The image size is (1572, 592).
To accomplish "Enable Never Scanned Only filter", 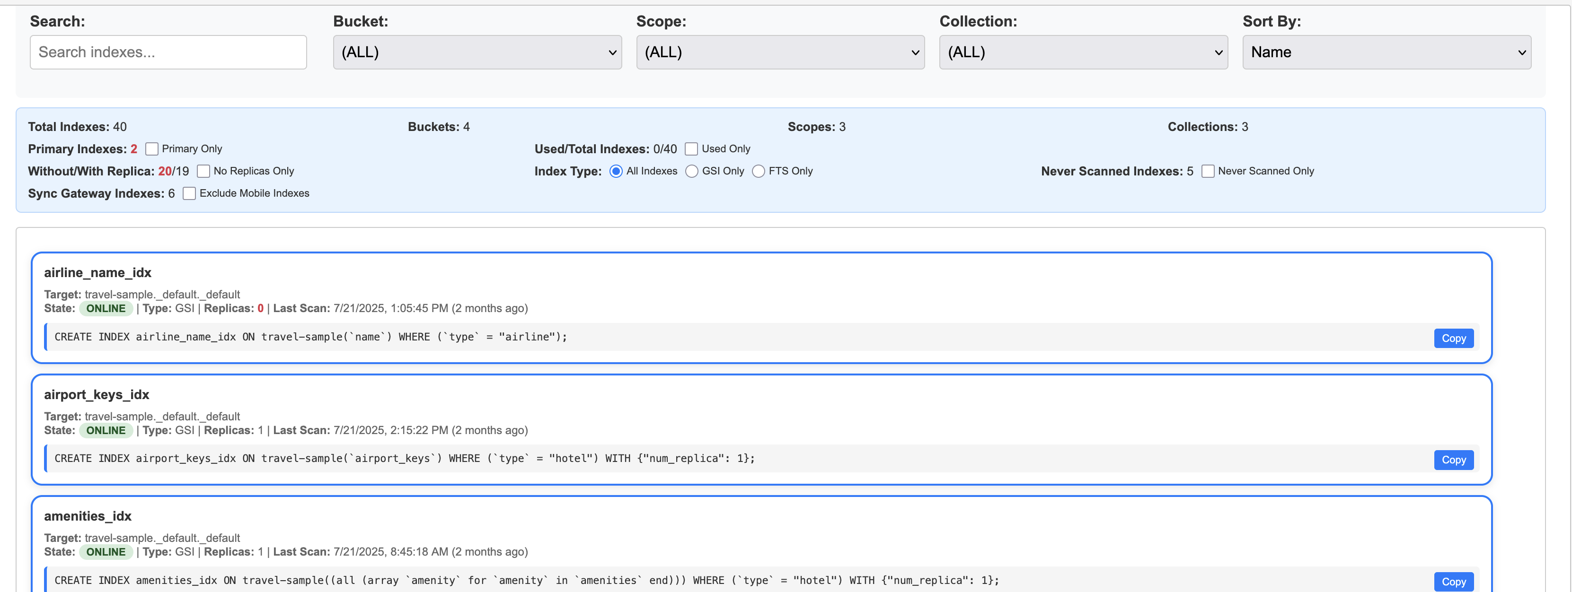I will 1207,171.
